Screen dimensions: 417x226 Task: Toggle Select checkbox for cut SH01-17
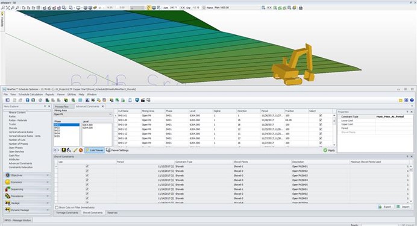(x=321, y=143)
